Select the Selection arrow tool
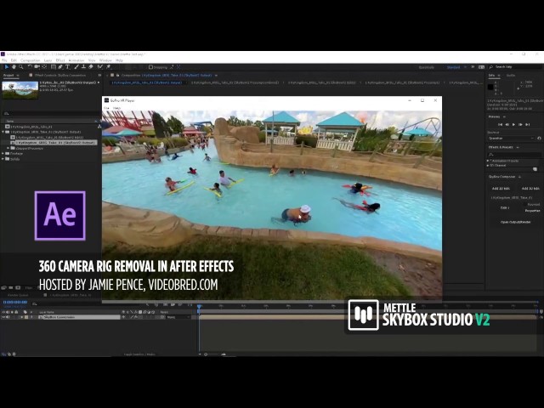544x408 pixels. [7, 66]
